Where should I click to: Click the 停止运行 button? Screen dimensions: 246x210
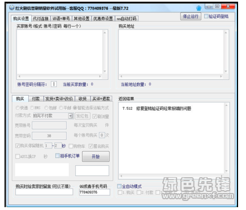tap(191, 16)
